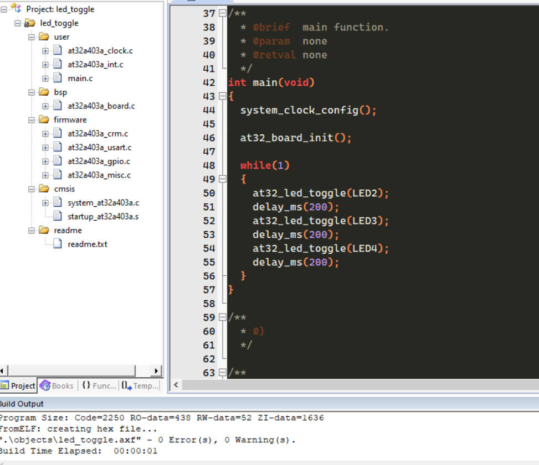Select at32a403a_gpio.c file name
Image resolution: width=539 pixels, height=465 pixels.
99,161
